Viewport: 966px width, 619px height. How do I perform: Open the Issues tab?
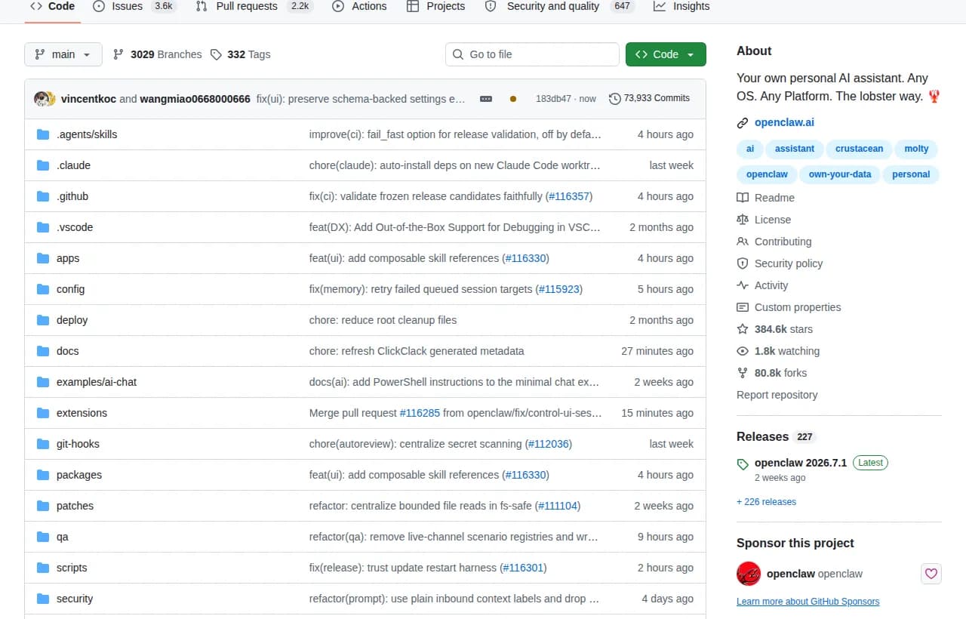coord(134,6)
